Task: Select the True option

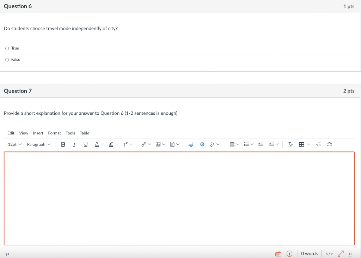Action: tap(7, 48)
